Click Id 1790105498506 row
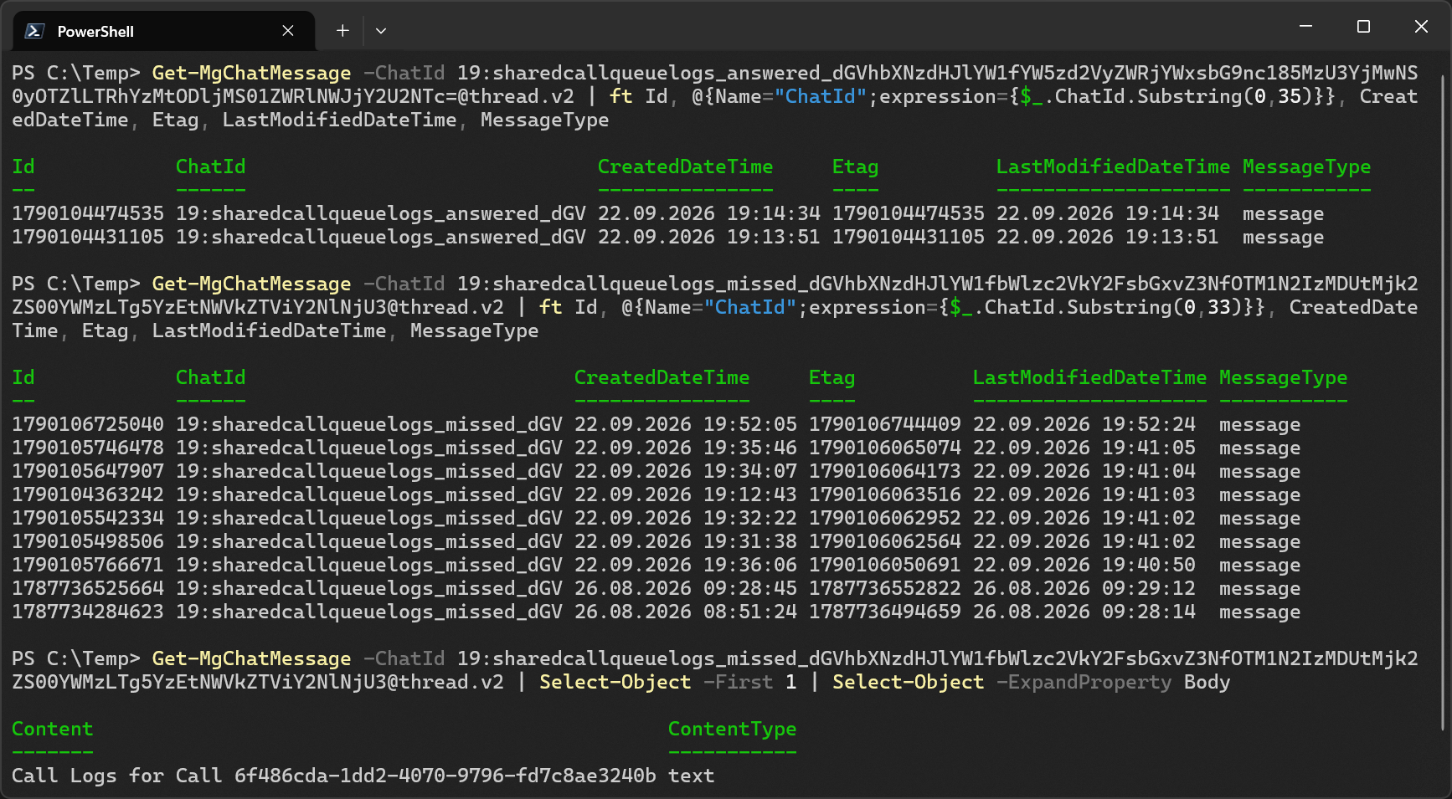Image resolution: width=1452 pixels, height=799 pixels. pos(88,541)
